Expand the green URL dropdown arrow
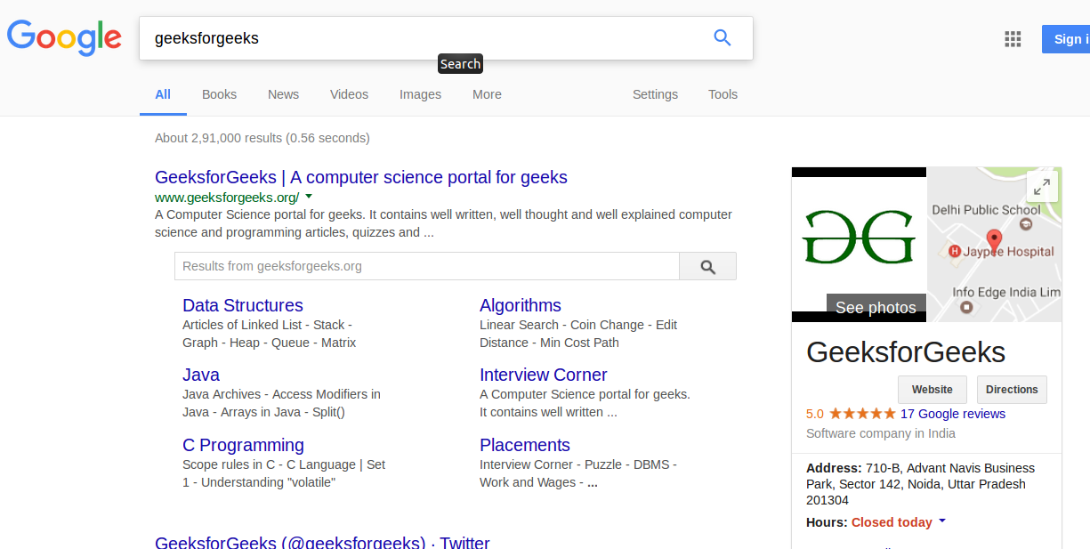 tap(309, 197)
